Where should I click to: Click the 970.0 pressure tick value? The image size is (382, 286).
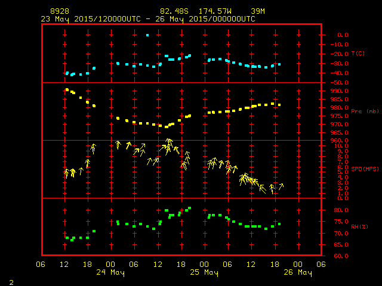coord(340,125)
